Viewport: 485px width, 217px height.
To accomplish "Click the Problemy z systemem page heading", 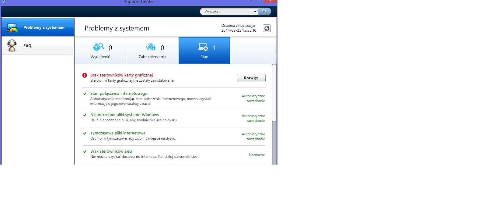I will coord(117,28).
